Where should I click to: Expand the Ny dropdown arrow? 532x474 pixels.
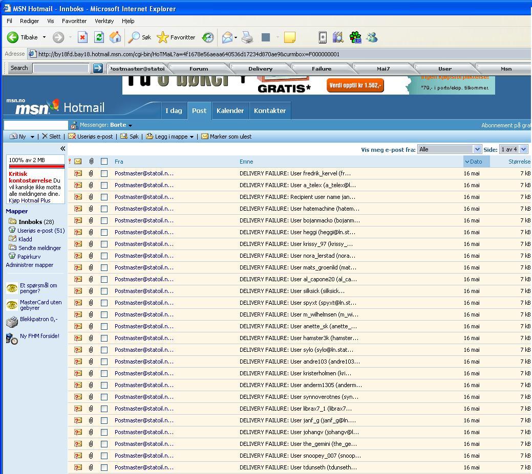coord(32,137)
